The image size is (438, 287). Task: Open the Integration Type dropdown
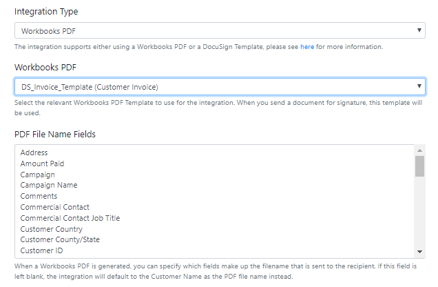pos(220,30)
